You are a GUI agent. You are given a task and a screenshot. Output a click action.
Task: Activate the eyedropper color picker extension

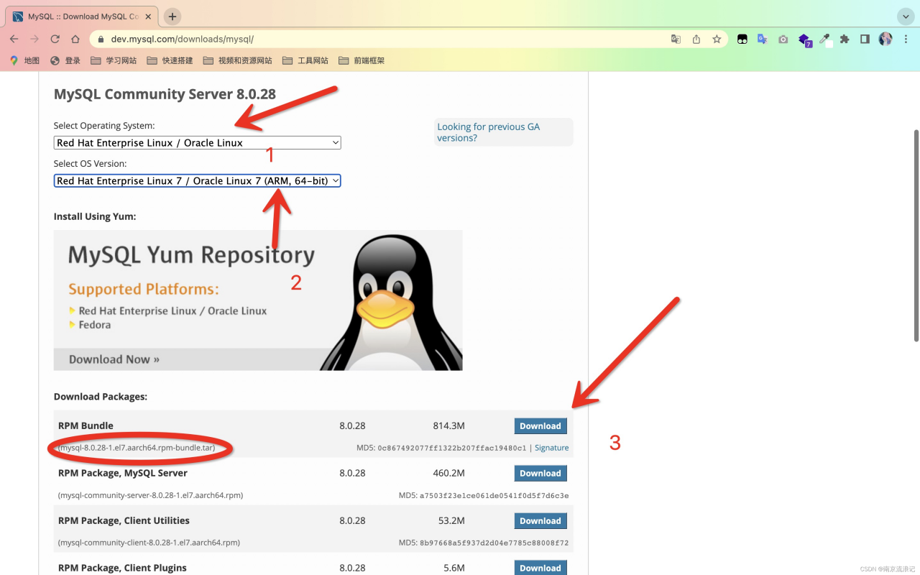pyautogui.click(x=824, y=40)
